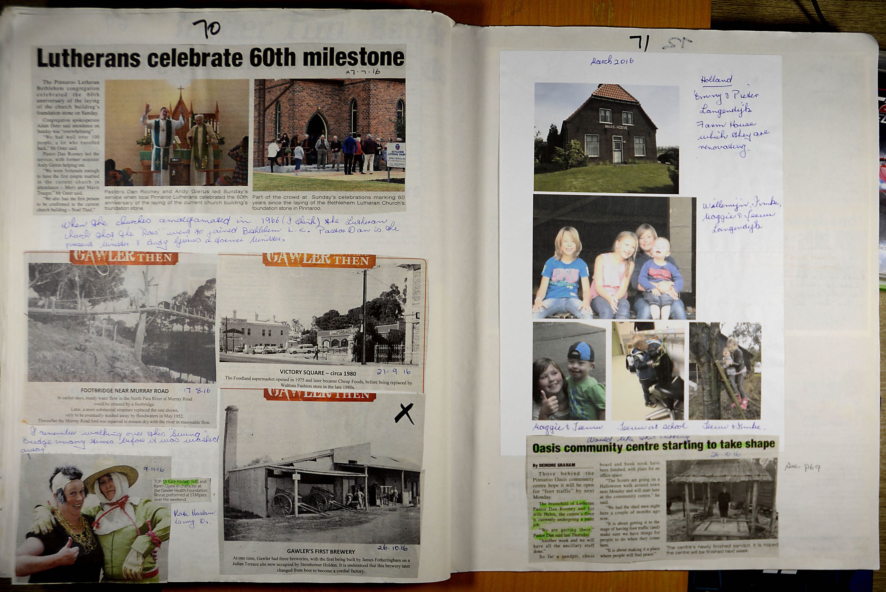The width and height of the screenshot is (886, 592).
Task: Select the Teeuw at school photo
Action: 648,371
